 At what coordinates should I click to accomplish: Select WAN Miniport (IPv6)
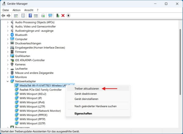click(32, 102)
